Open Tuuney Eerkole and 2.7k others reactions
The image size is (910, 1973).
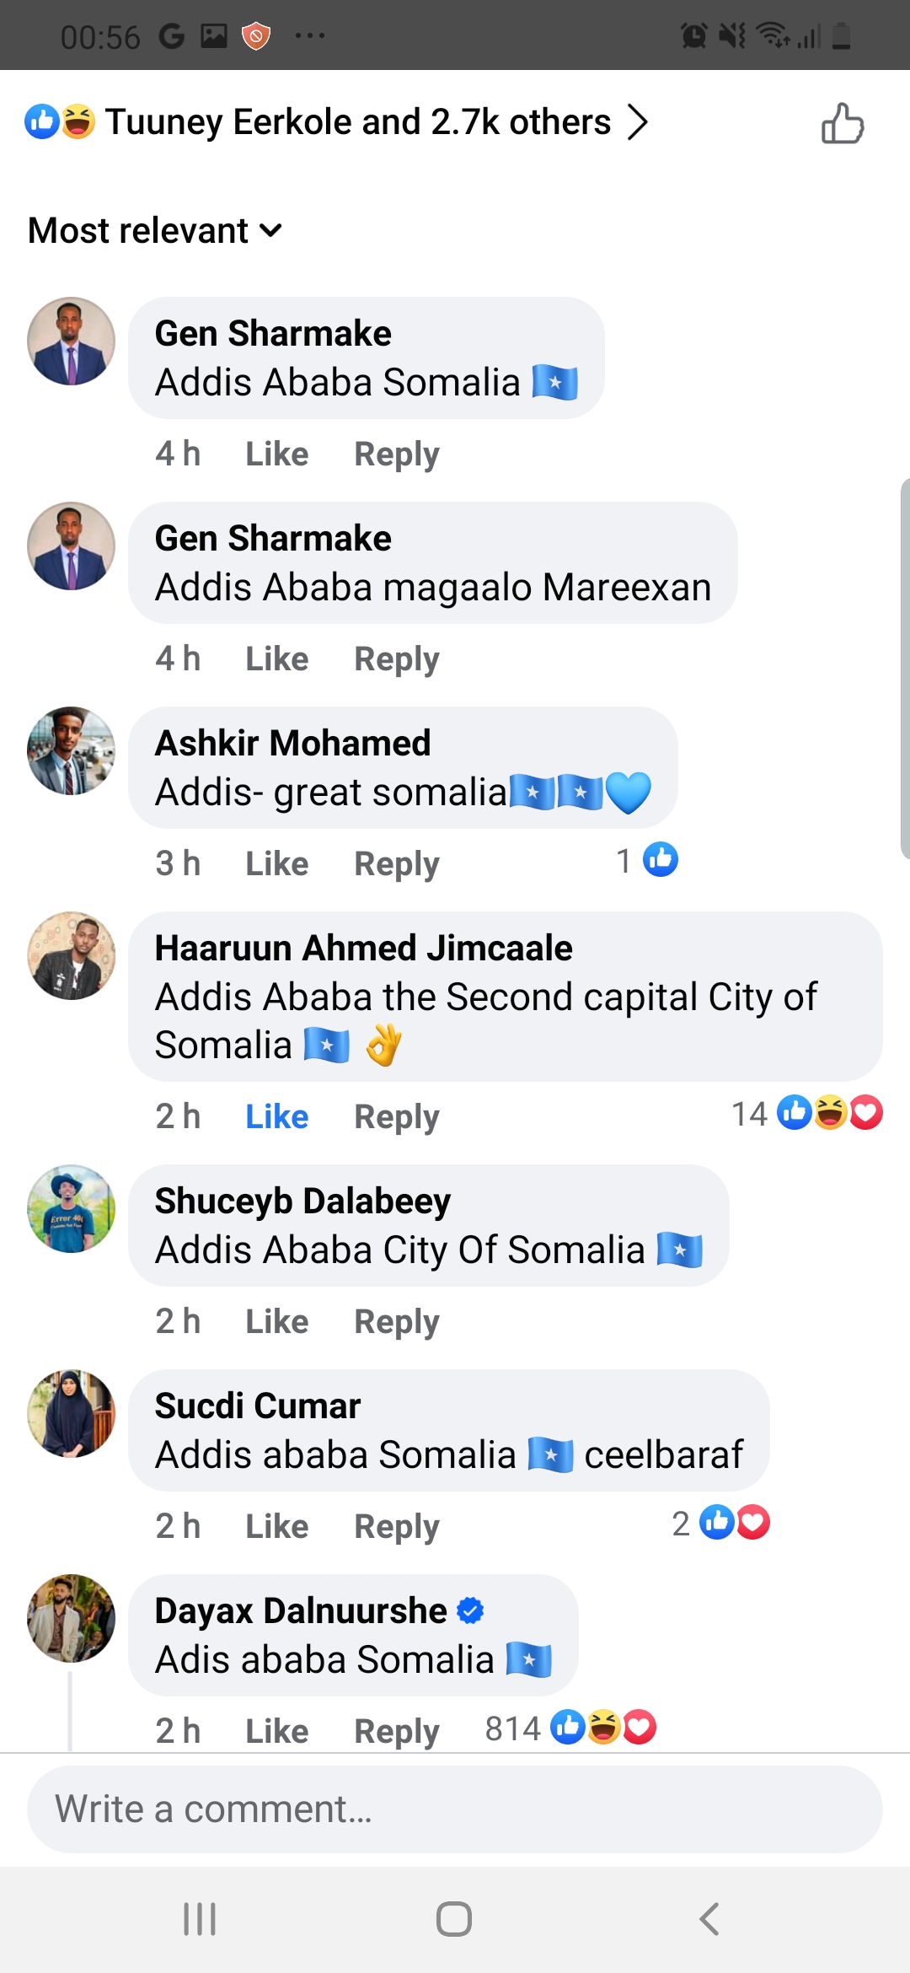coord(357,122)
